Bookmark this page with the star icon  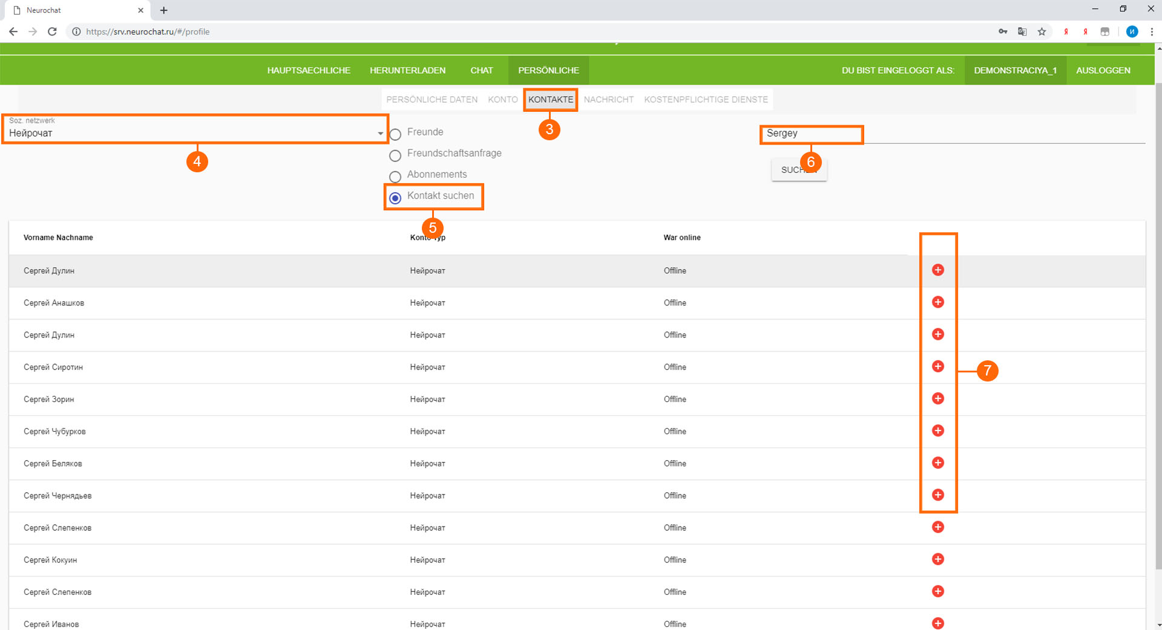[1042, 31]
